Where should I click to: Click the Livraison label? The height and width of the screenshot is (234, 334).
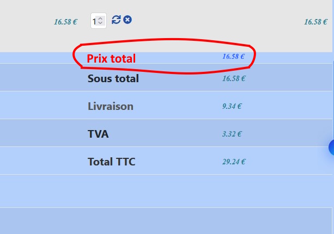click(x=111, y=106)
